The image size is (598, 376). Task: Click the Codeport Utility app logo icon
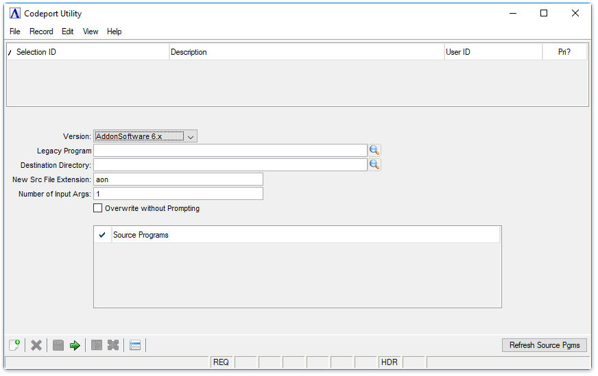coord(15,14)
